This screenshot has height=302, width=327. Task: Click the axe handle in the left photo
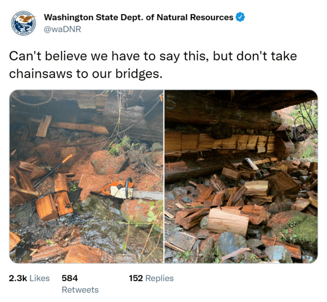(53, 171)
